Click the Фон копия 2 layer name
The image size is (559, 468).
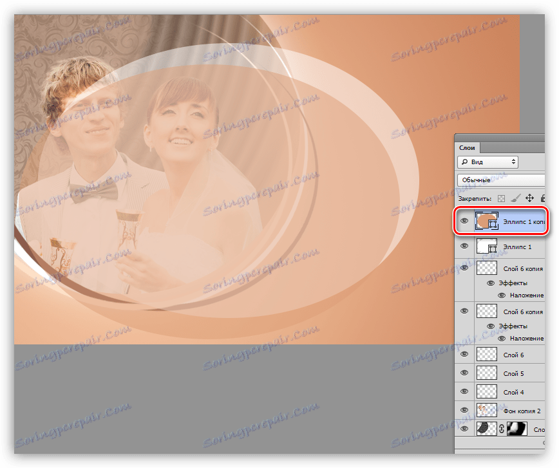click(522, 411)
